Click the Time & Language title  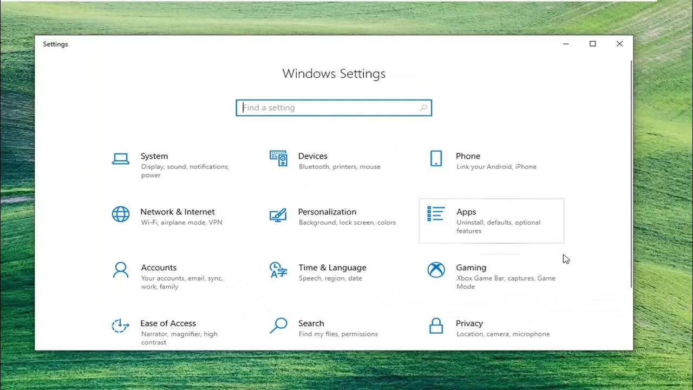(332, 268)
